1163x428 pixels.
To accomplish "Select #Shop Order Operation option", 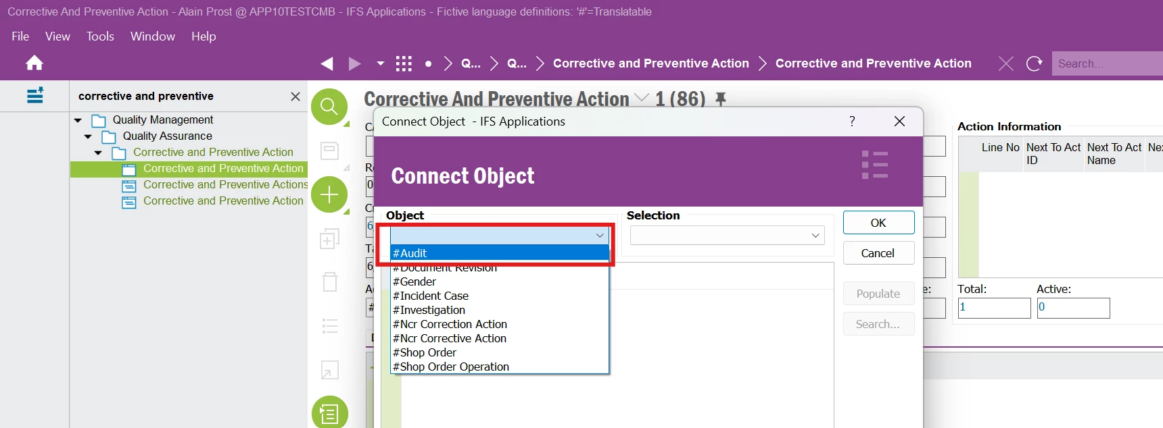I will click(500, 367).
